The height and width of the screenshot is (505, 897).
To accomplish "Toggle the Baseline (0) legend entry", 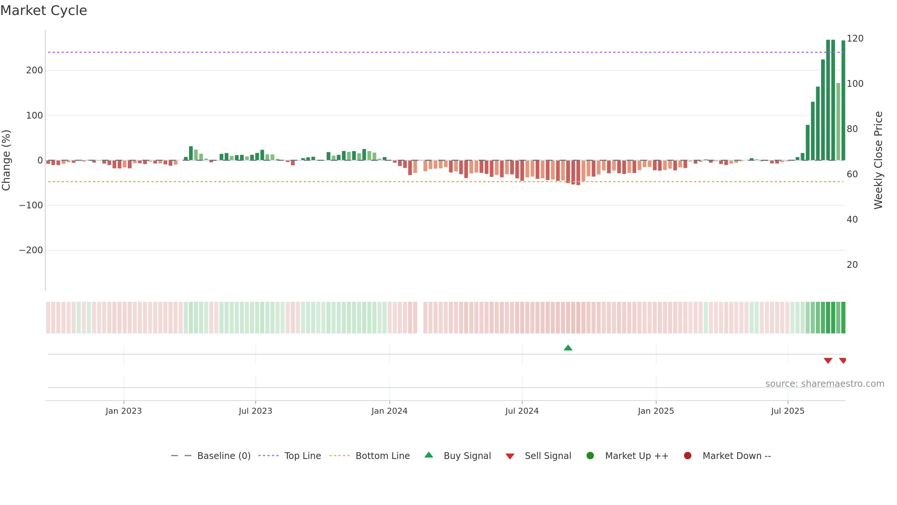I will tap(211, 456).
